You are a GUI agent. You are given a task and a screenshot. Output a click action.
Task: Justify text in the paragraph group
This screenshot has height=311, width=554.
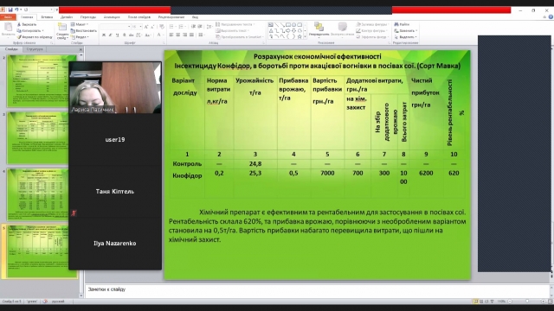[191, 35]
